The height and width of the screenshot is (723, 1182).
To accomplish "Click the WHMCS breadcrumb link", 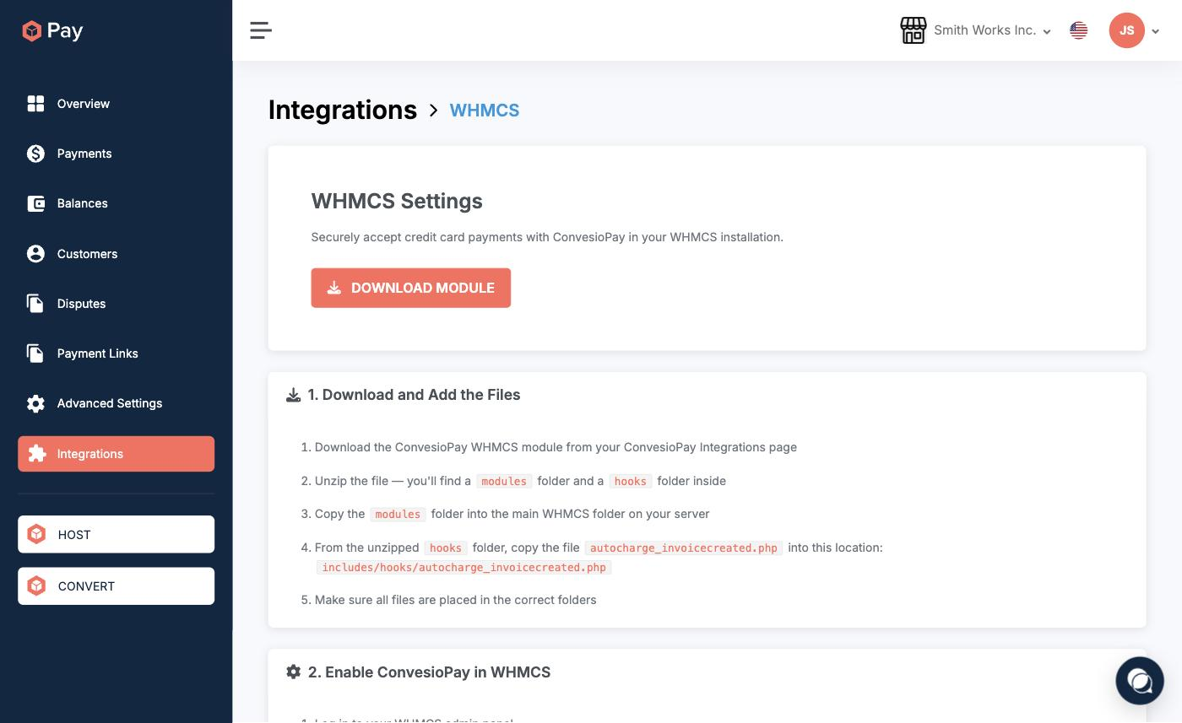I will click(485, 111).
